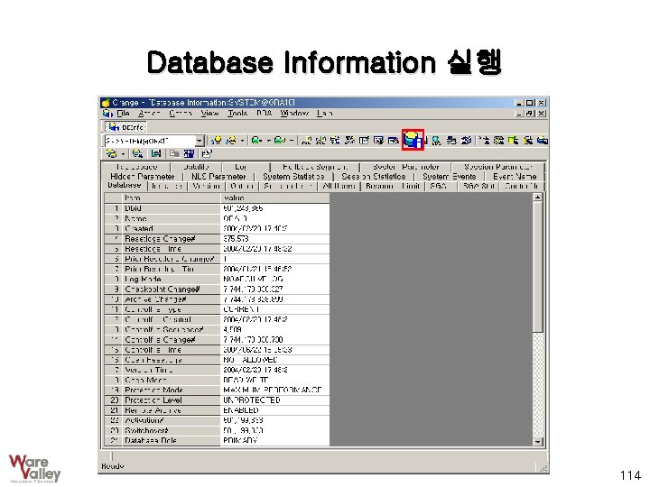Switch to the Hidden Parameter tab

143,177
